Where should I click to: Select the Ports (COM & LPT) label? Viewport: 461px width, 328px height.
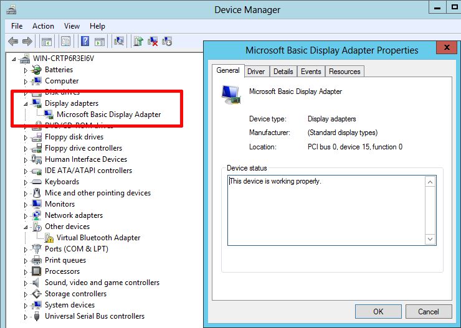click(x=77, y=249)
